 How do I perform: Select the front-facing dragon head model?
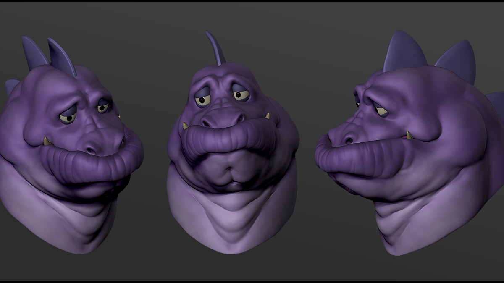[x=233, y=143]
